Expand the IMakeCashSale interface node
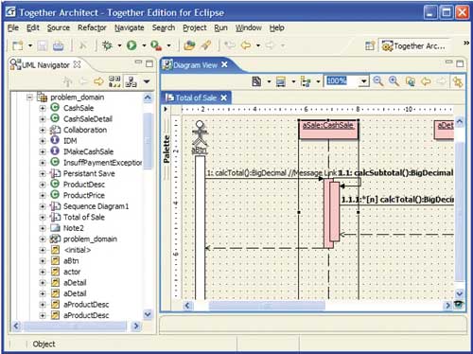 click(43, 151)
